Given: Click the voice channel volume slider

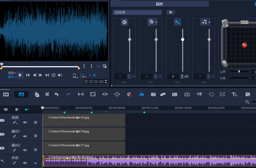Looking at the screenshot, I should pyautogui.click(x=183, y=39).
